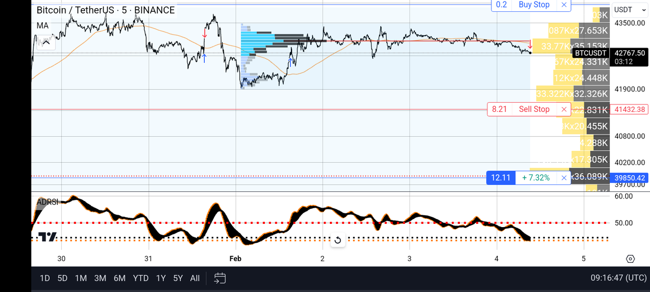The height and width of the screenshot is (292, 650).
Task: Click the +7.32% position profit label
Action: pos(536,177)
